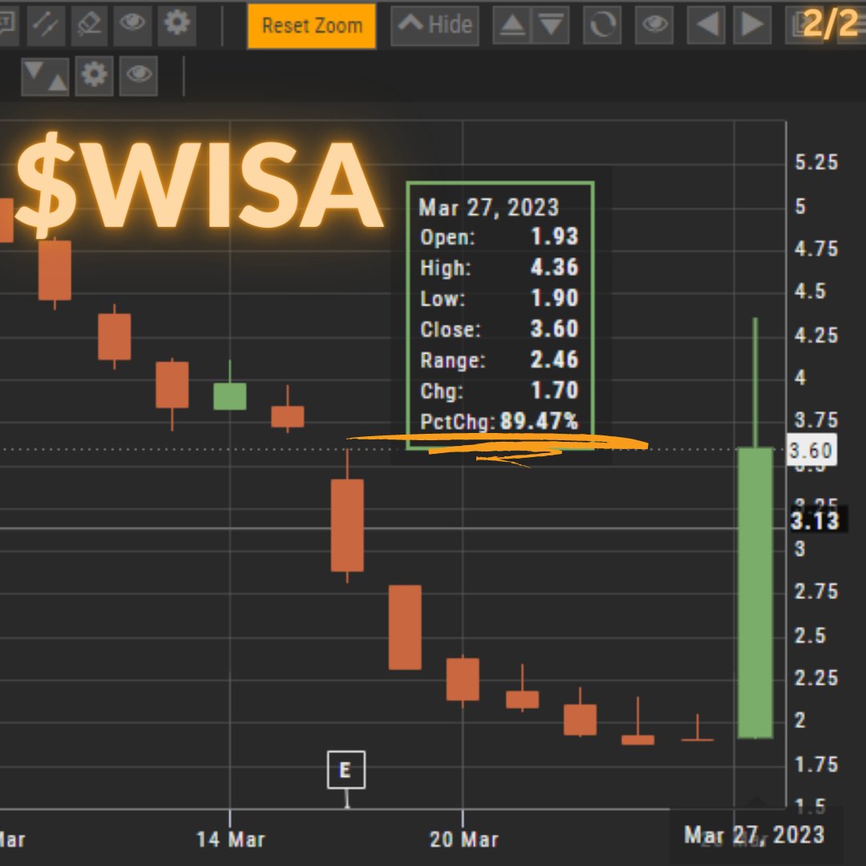Viewport: 866px width, 866px height.
Task: Click the 3.60 current price label on axis
Action: pyautogui.click(x=811, y=450)
